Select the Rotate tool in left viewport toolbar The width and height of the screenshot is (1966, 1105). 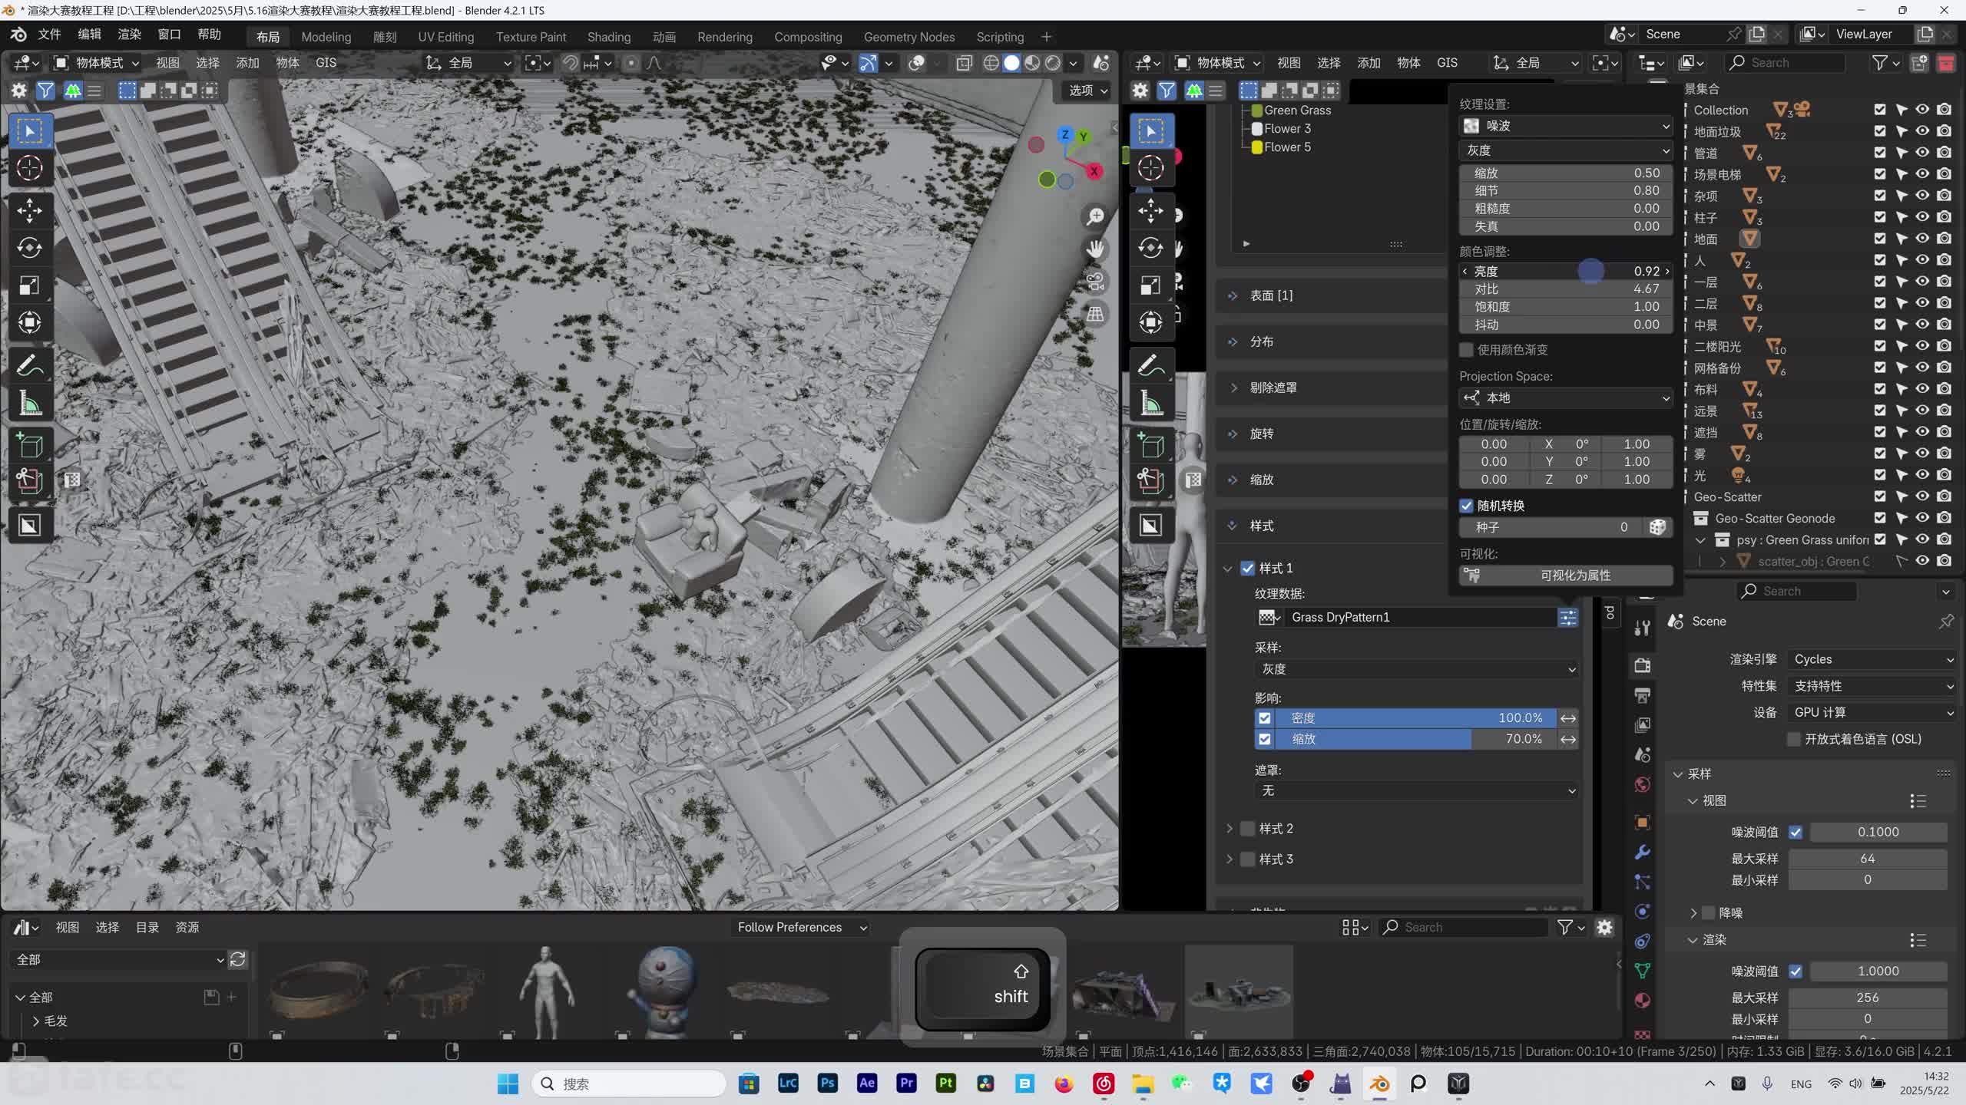(30, 248)
